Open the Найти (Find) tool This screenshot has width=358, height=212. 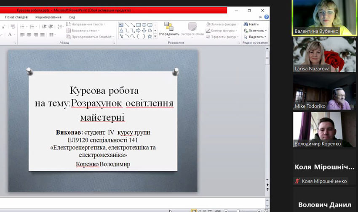[x=251, y=24]
